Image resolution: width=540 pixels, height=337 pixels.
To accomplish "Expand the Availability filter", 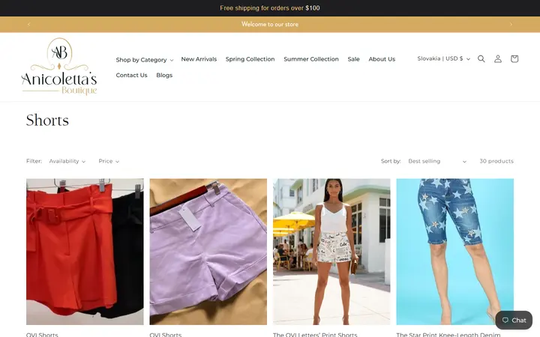I will tap(67, 161).
